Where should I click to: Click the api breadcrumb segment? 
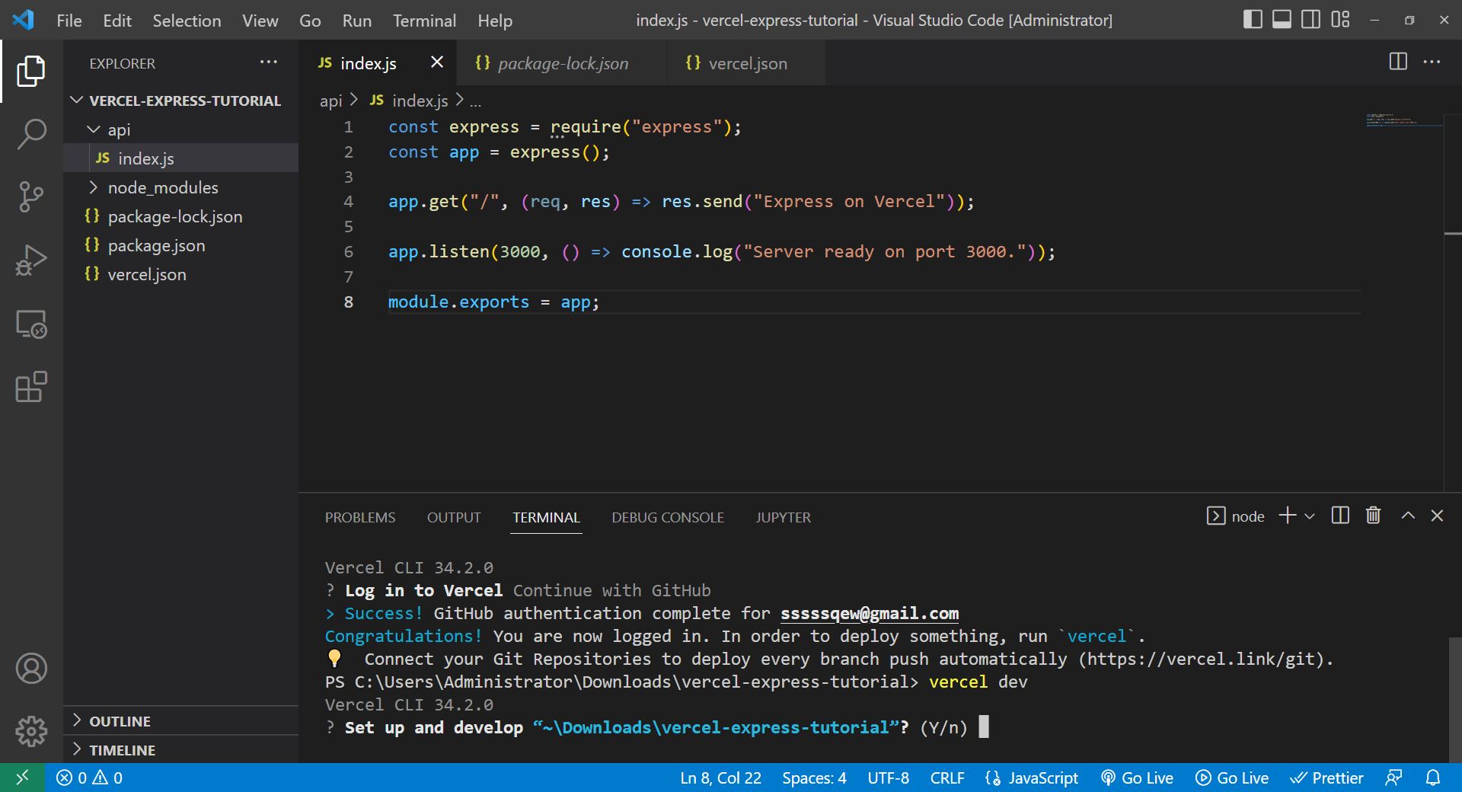[330, 101]
